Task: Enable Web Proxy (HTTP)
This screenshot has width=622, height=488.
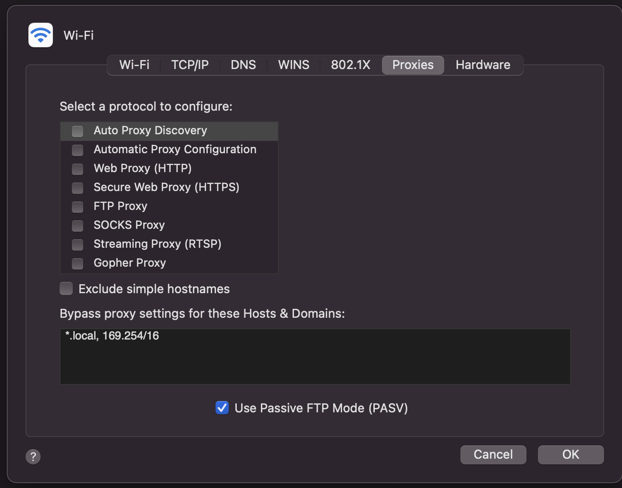Action: (x=77, y=169)
